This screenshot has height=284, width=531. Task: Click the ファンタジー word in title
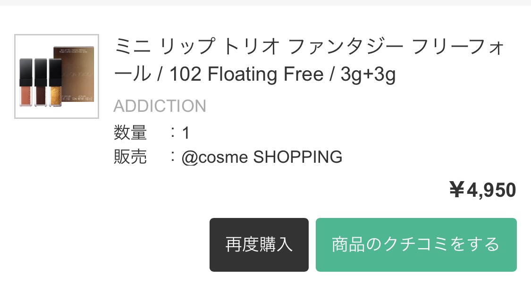346,48
